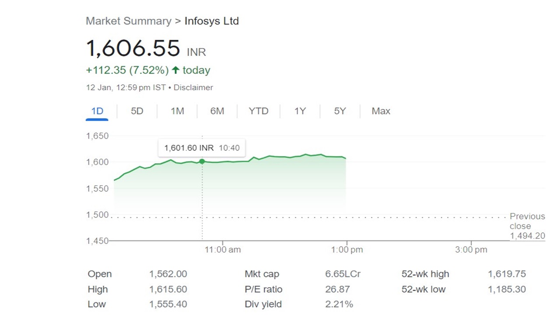Click the 1,601.60 INR price tooltip
560x315 pixels.
click(202, 148)
